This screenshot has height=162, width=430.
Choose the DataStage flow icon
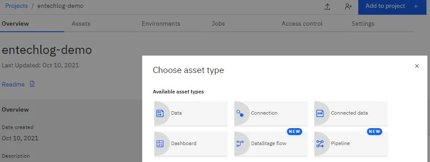(240, 144)
